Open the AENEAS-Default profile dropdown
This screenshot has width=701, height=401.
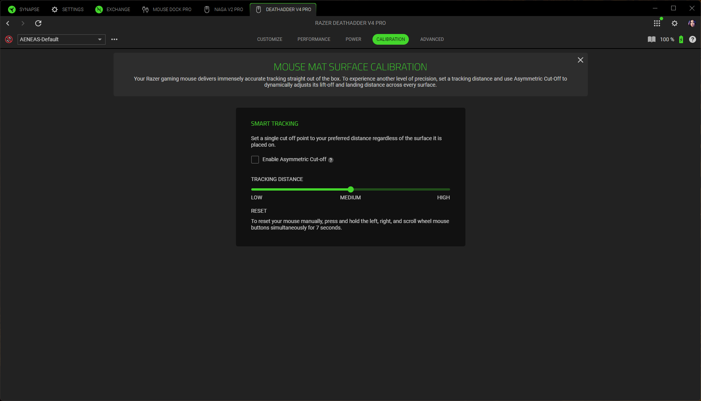click(x=62, y=39)
